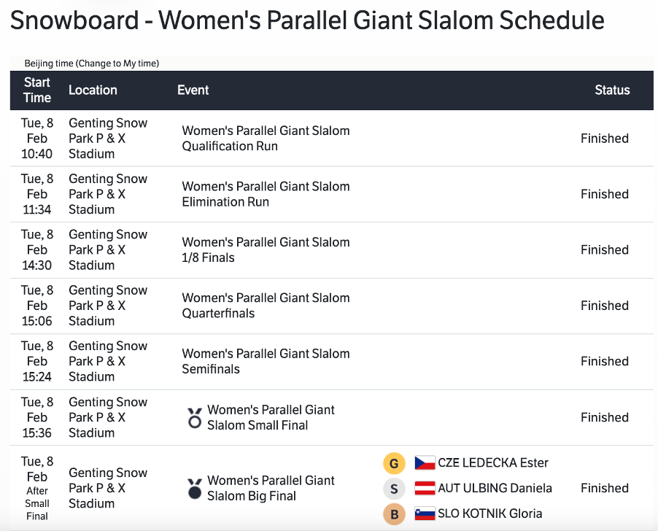
Task: Open the Elimination Run event
Action: [266, 194]
